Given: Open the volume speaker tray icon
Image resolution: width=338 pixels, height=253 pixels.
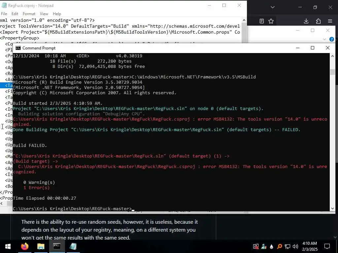Looking at the screenshot, I should (x=295, y=246).
